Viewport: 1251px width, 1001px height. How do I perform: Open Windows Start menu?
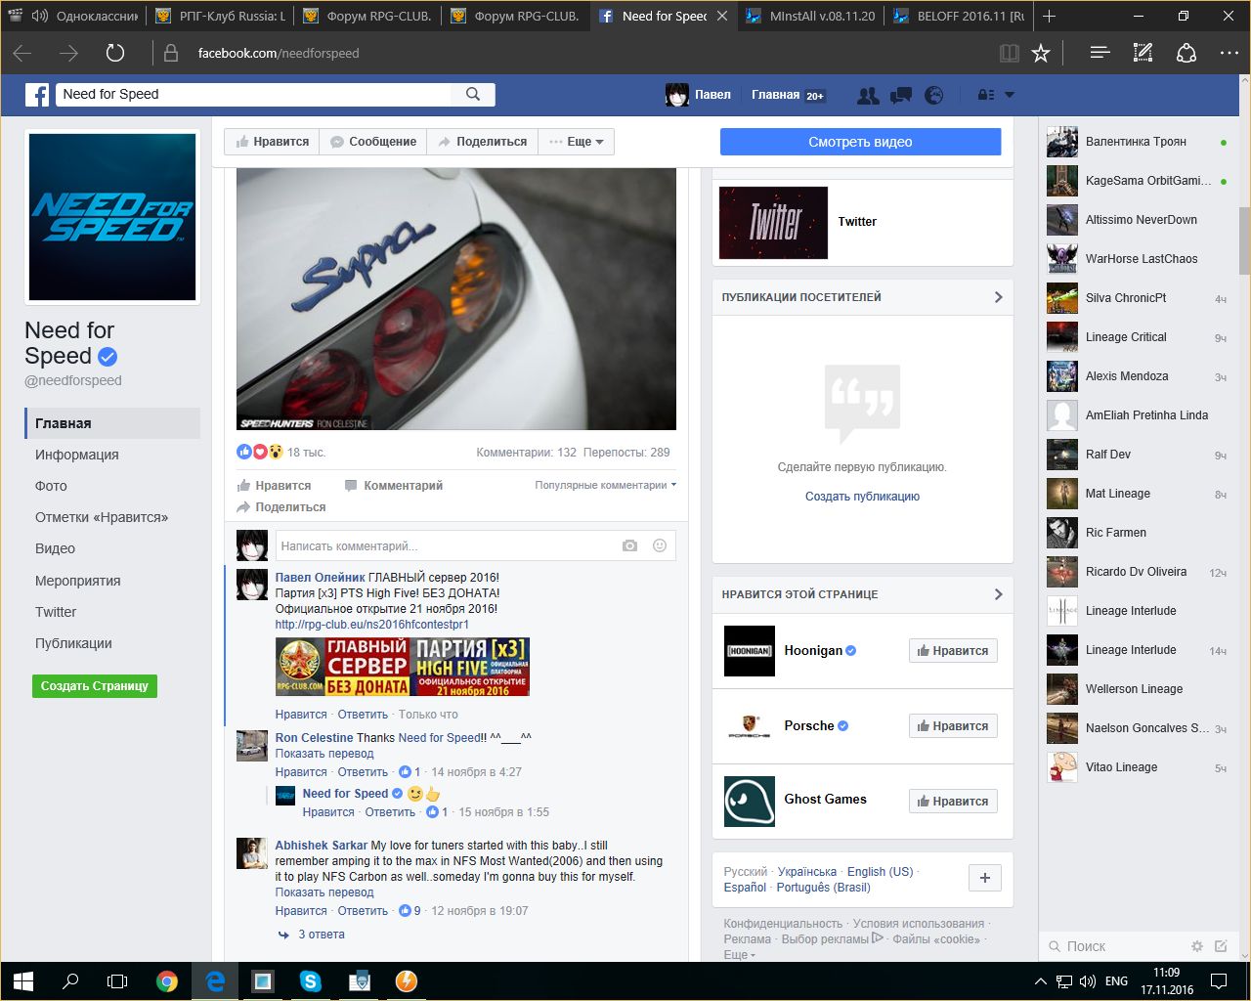point(23,980)
